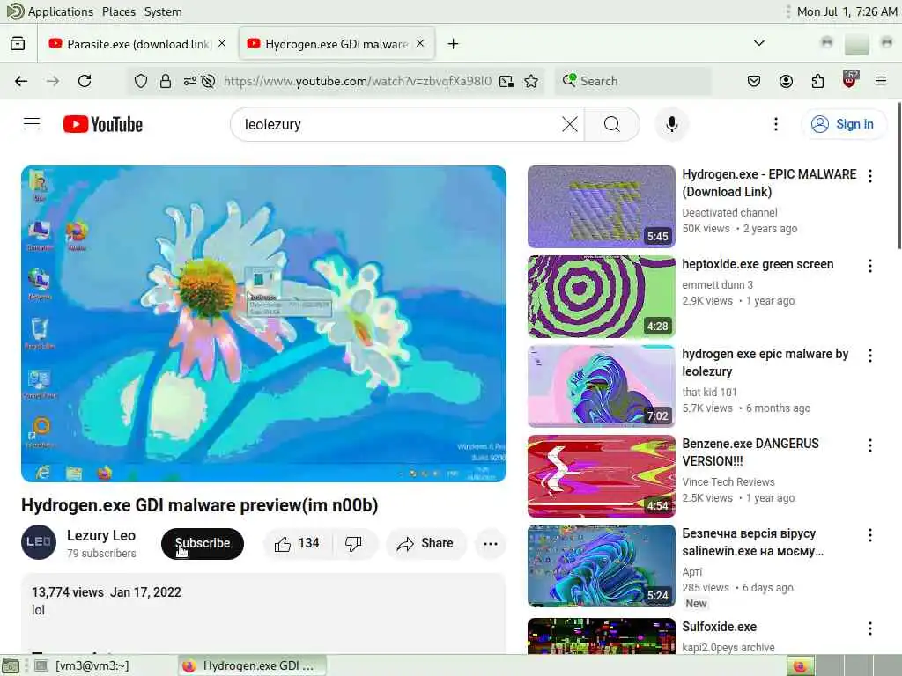Open the tracking protection shield icon
Screen dimensions: 902x676
141,81
